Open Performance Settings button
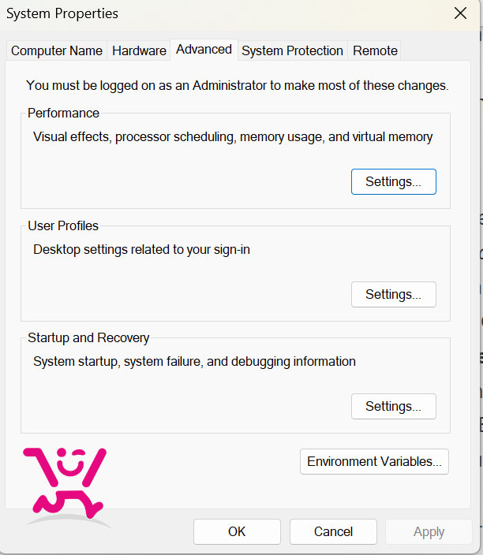 pos(393,181)
